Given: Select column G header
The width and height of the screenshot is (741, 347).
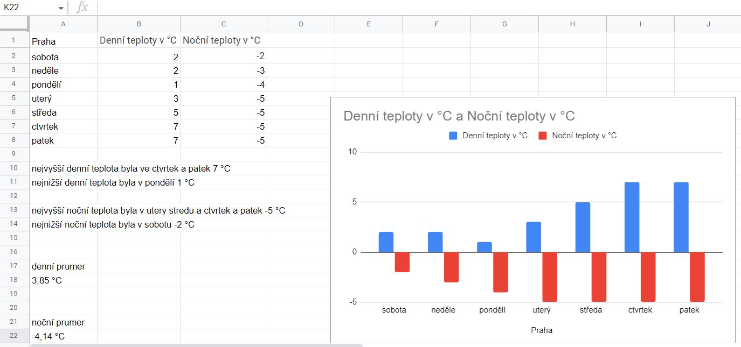Looking at the screenshot, I should point(504,24).
